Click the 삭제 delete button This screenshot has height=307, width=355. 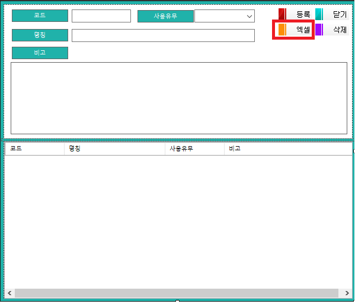coord(332,30)
